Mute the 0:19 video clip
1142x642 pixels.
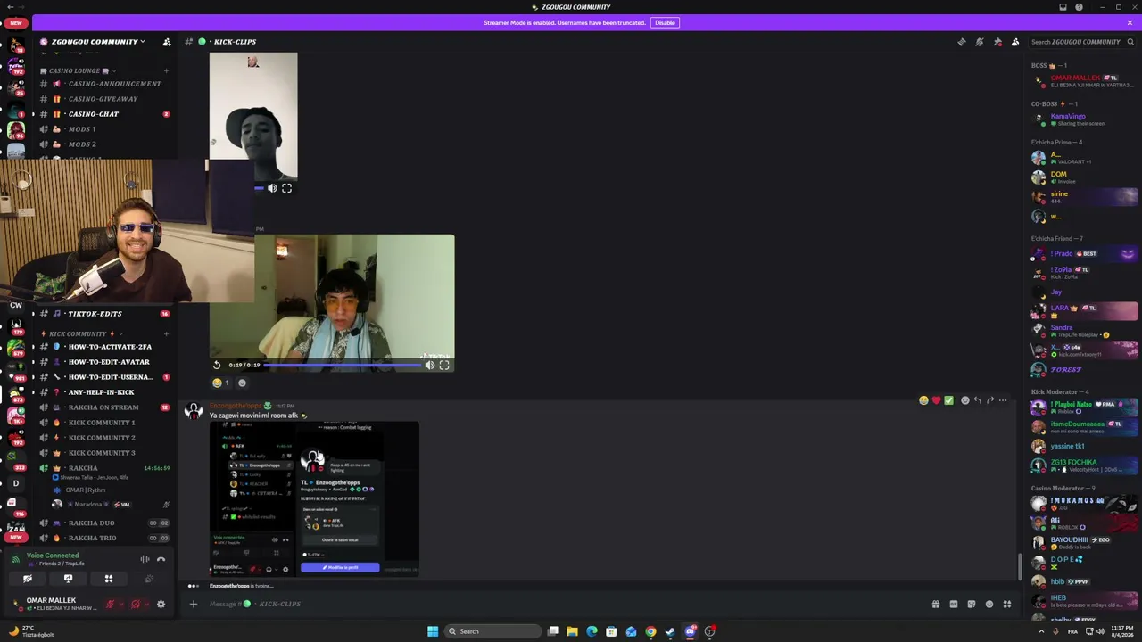coord(429,365)
